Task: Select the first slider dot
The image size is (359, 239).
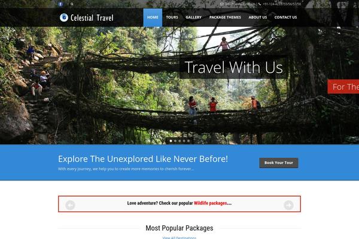Action: [171, 141]
